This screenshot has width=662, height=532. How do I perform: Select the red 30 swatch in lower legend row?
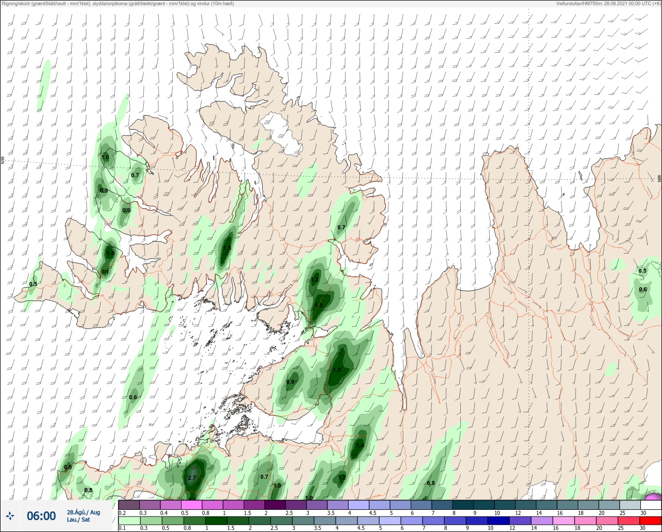651,521
